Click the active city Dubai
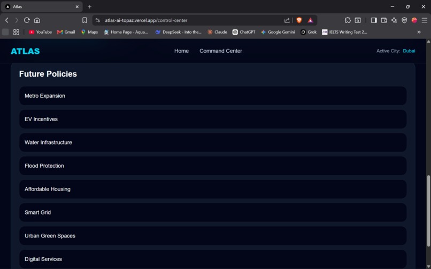Viewport: 431px width, 269px height. (409, 51)
